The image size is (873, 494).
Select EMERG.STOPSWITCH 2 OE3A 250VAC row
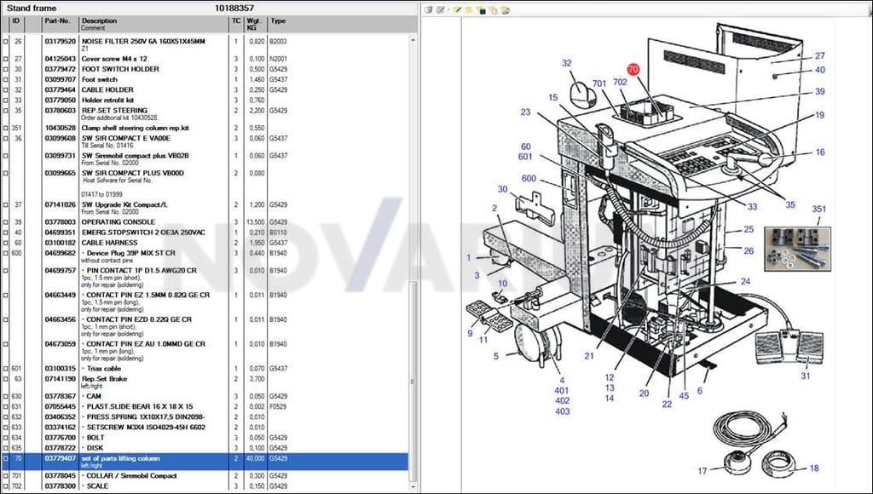[206, 233]
